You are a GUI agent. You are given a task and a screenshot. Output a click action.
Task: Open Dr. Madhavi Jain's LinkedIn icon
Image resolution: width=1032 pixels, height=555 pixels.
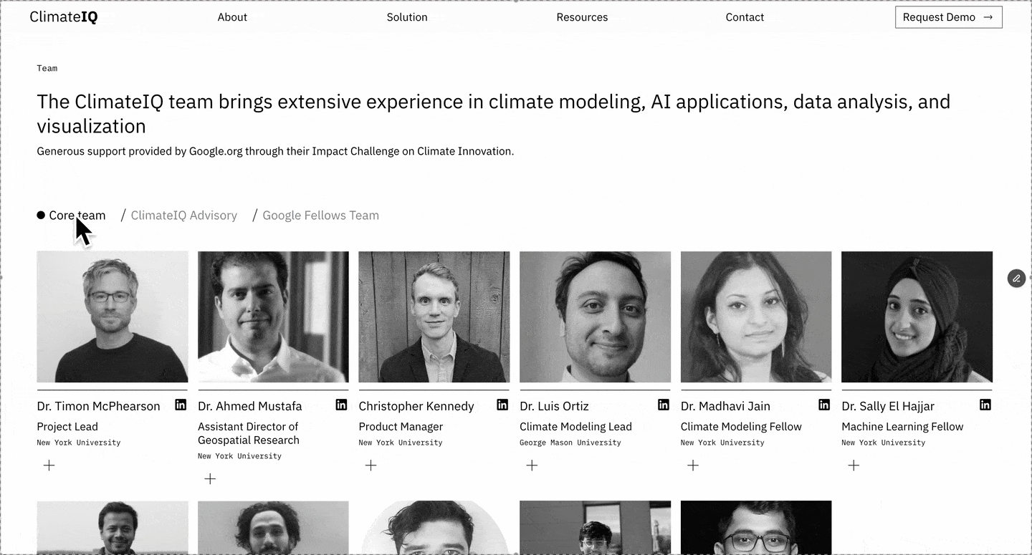click(x=824, y=405)
